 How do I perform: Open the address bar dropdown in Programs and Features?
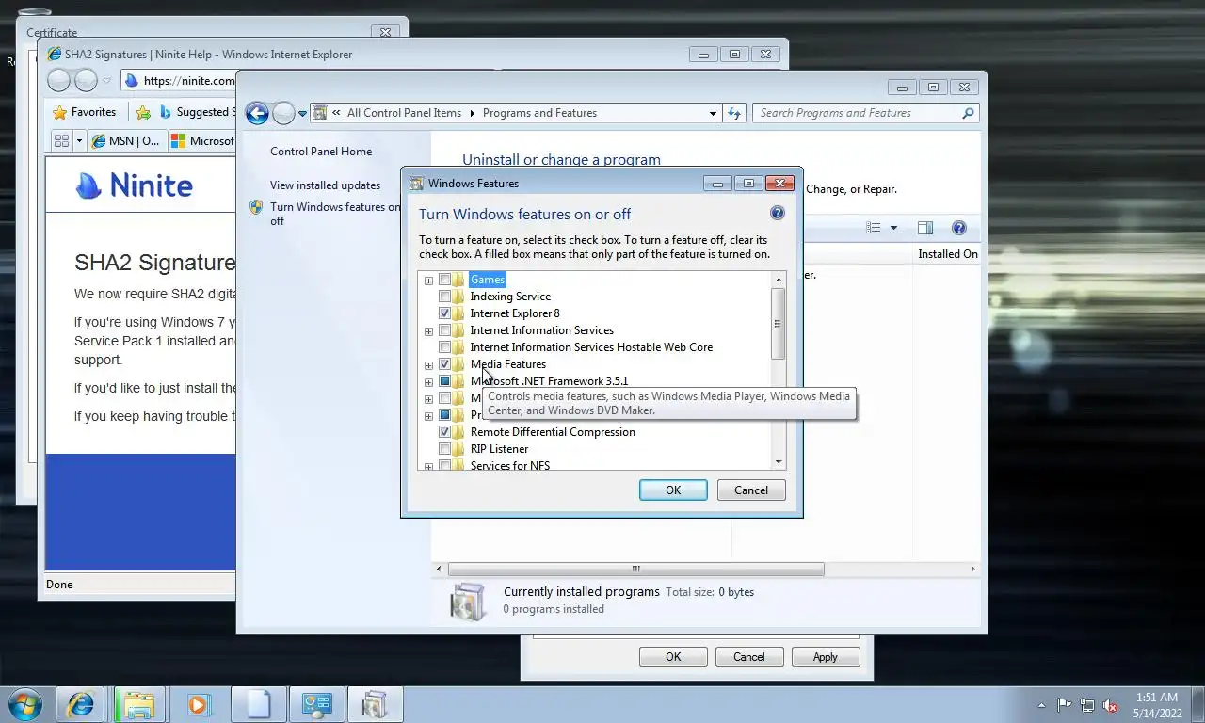pyautogui.click(x=713, y=113)
